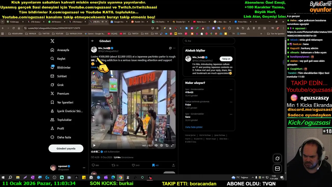The height and width of the screenshot is (187, 332).
Task: Click the X logo in sidebar
Action: click(x=52, y=41)
